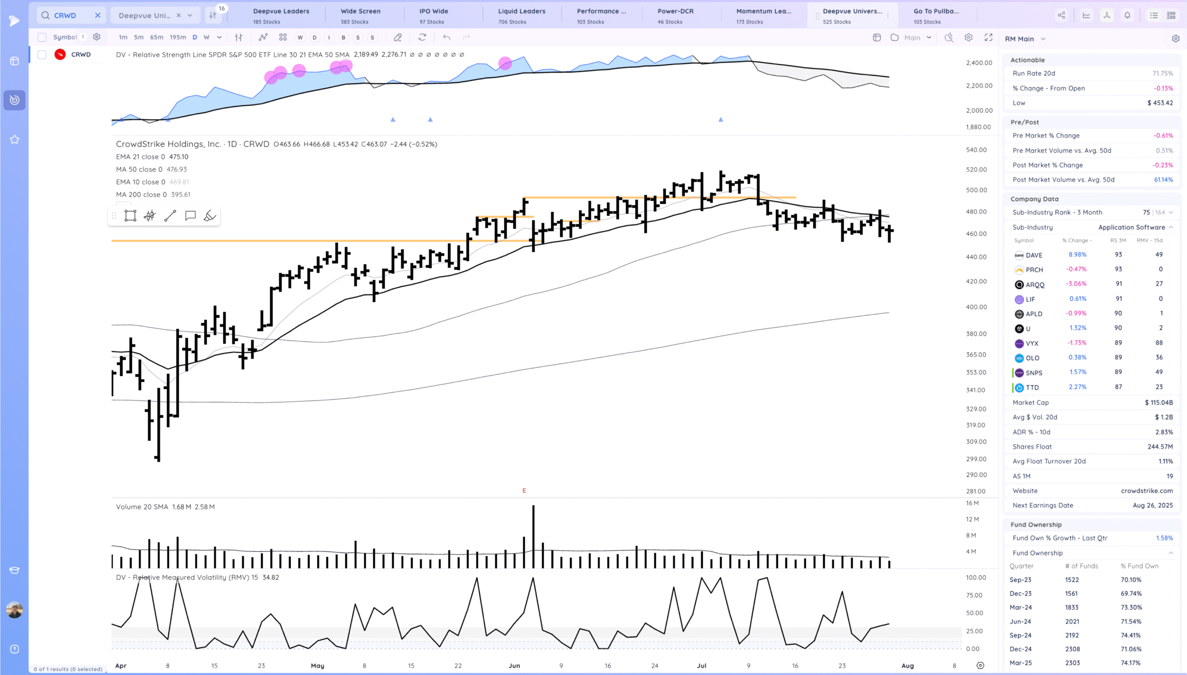This screenshot has width=1187, height=675.
Task: Open the alerts bell icon
Action: tap(1127, 15)
